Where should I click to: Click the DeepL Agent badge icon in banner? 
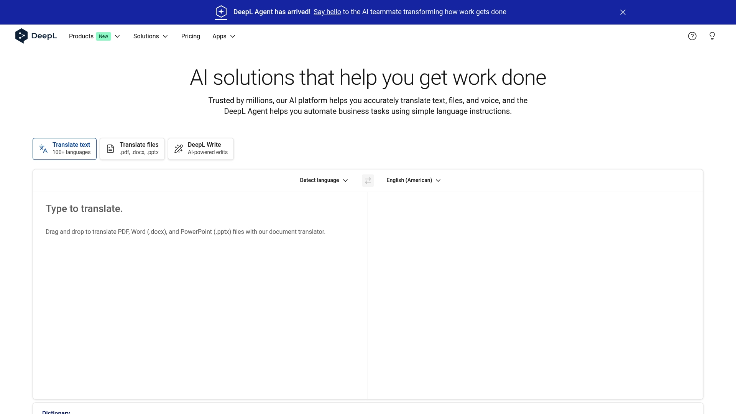[x=221, y=12]
